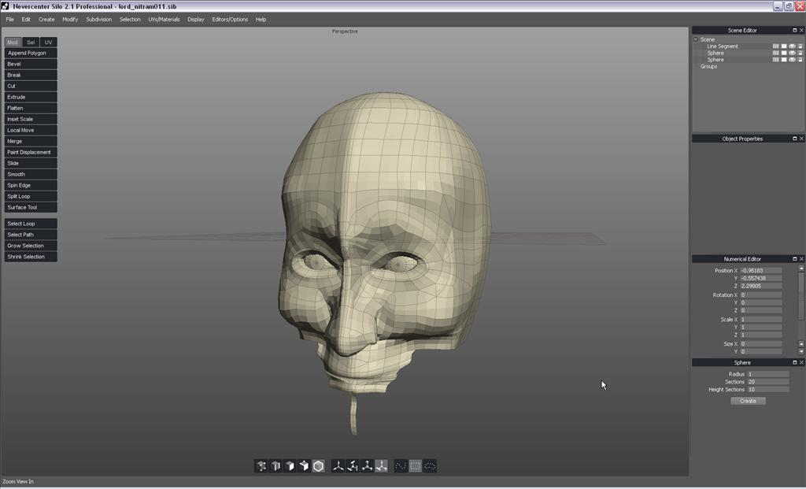Screen dimensions: 806x489
Task: Click the Sphere Radius input field
Action: pos(767,374)
